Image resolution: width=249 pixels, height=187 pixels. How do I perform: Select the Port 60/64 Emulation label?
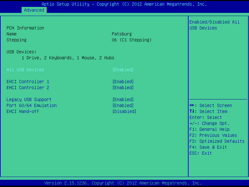pyautogui.click(x=31, y=106)
